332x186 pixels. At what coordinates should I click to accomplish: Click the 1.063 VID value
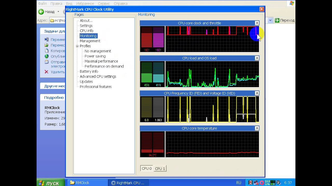(x=158, y=120)
